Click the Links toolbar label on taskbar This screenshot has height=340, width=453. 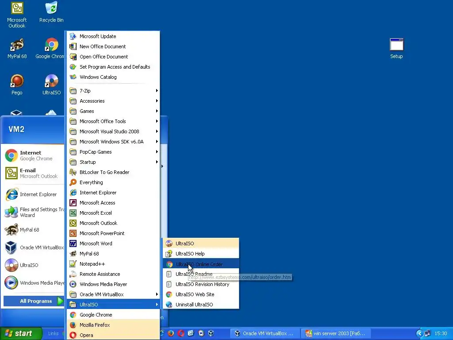pyautogui.click(x=53, y=333)
